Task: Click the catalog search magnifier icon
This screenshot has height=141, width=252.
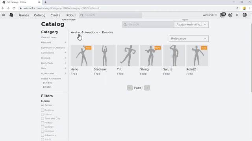Action: tap(125, 24)
